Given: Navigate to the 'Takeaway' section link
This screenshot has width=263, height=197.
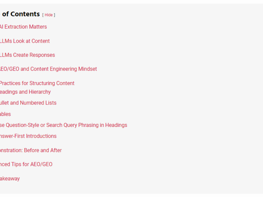Looking at the screenshot, I should pyautogui.click(x=10, y=179).
